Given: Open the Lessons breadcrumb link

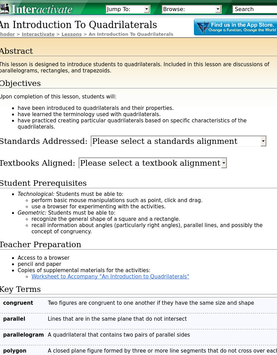Looking at the screenshot, I should point(71,34).
